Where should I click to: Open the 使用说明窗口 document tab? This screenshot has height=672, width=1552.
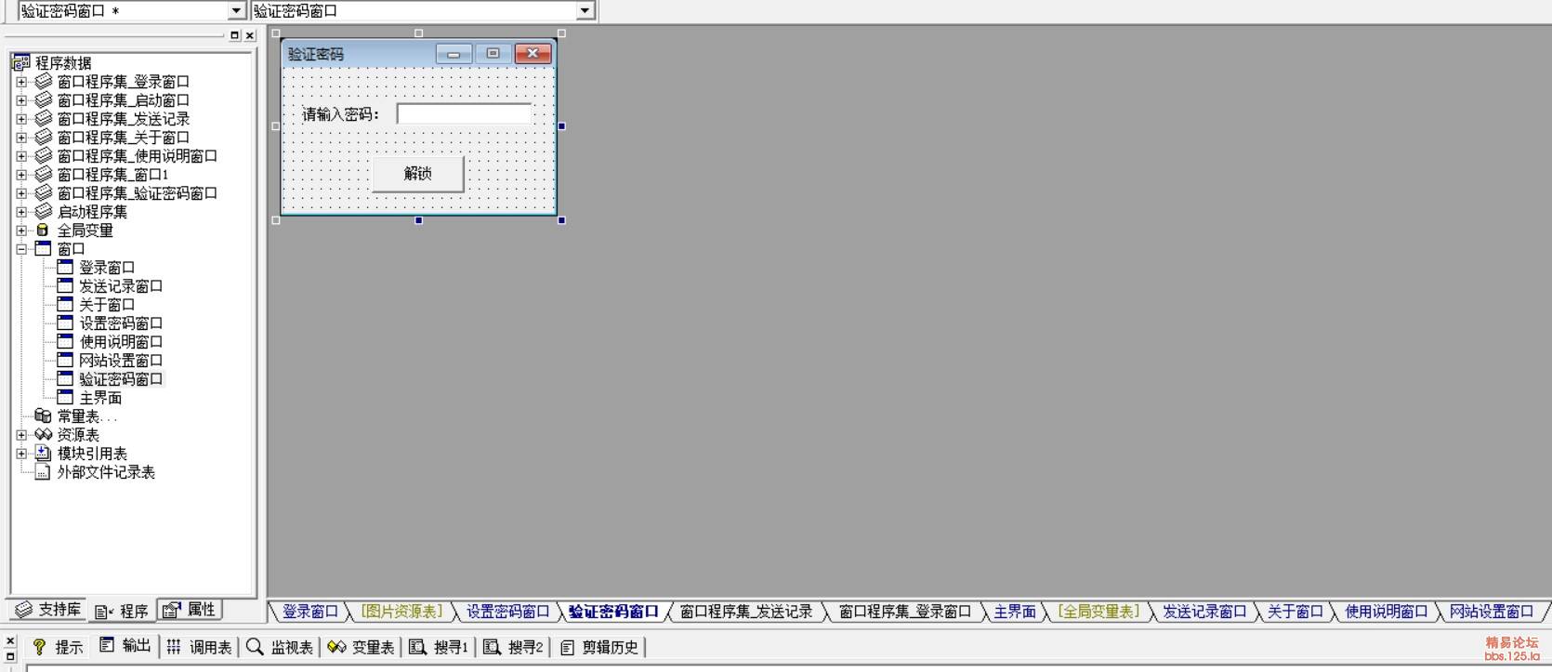click(x=1387, y=612)
